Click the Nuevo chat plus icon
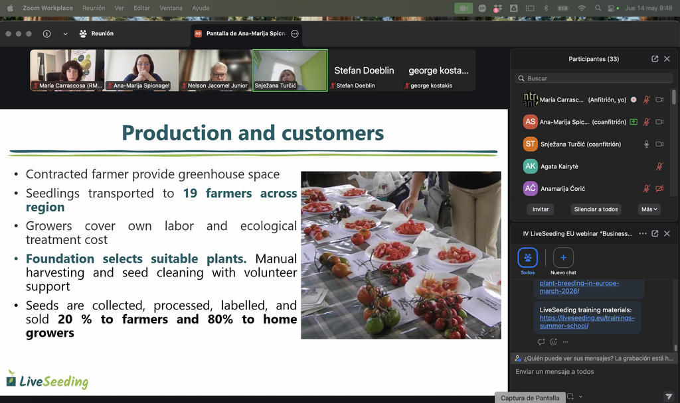 (563, 258)
